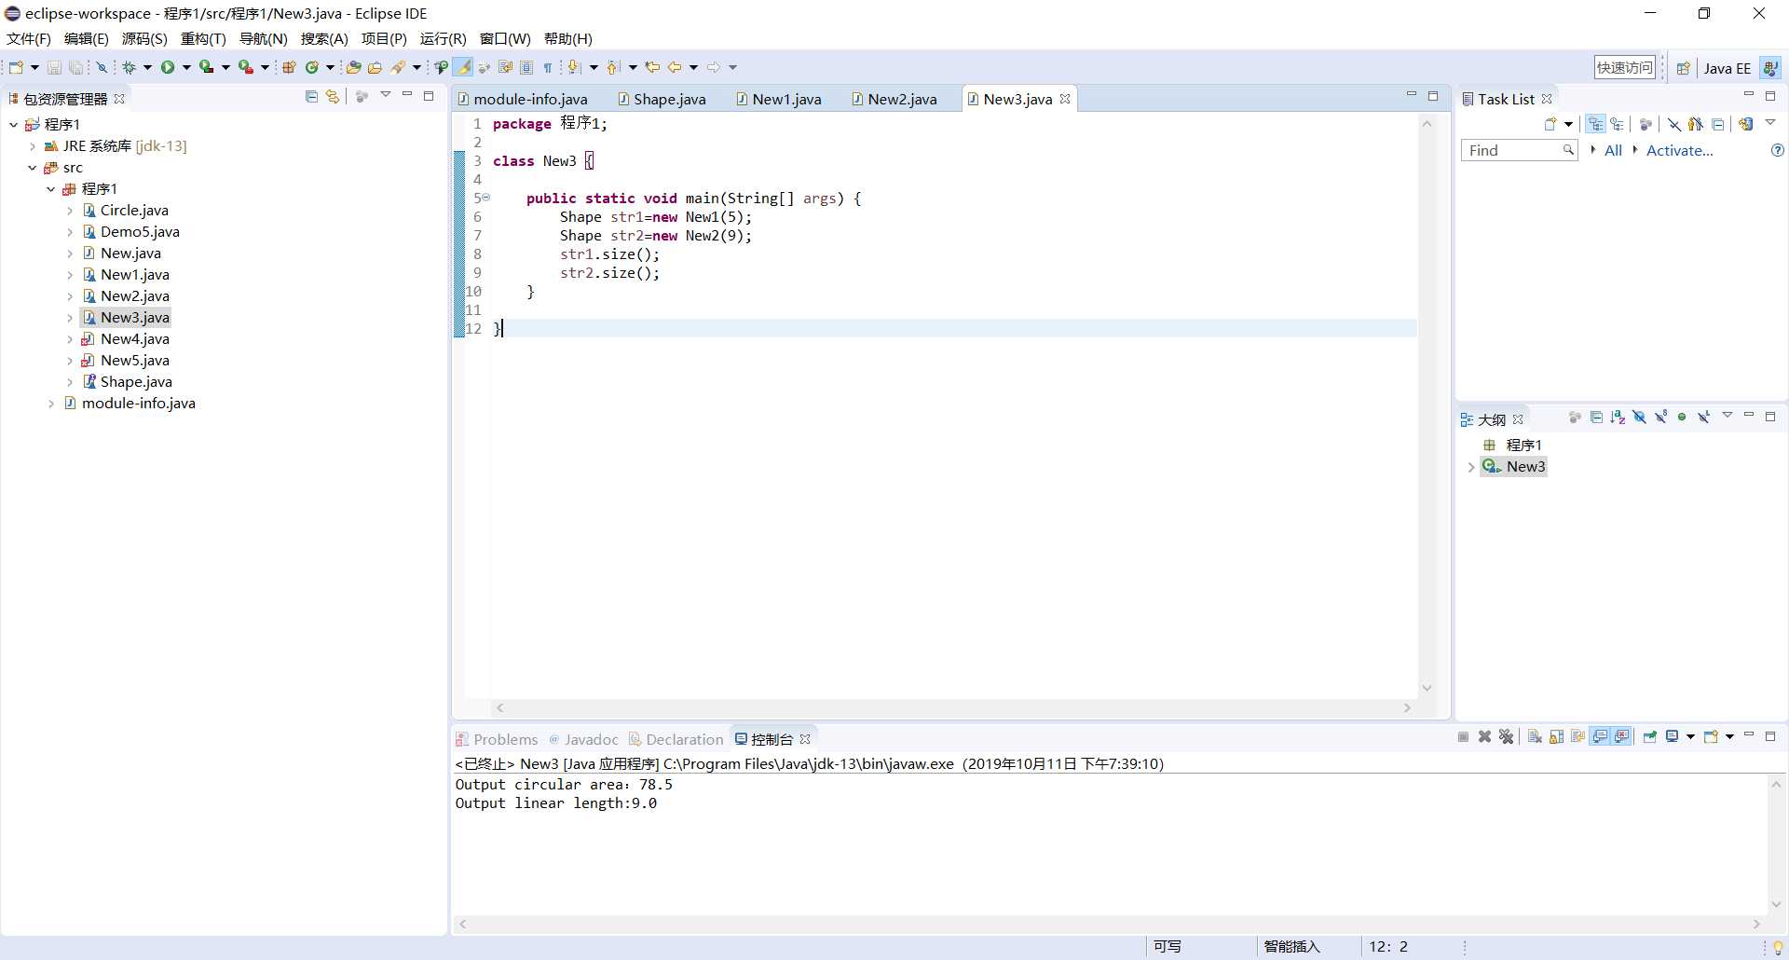This screenshot has height=960, width=1789.
Task: Click the console horizontal scrollbar
Action: [1109, 924]
